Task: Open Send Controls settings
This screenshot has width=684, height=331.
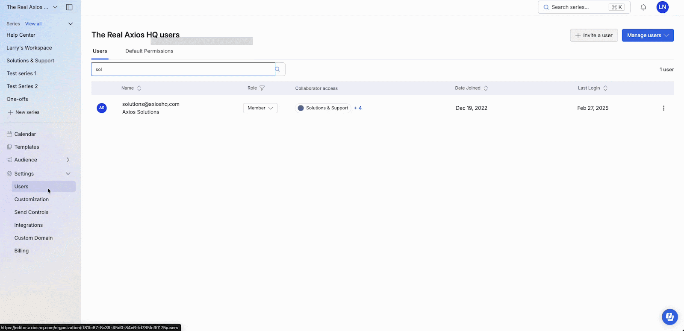Action: 32,212
